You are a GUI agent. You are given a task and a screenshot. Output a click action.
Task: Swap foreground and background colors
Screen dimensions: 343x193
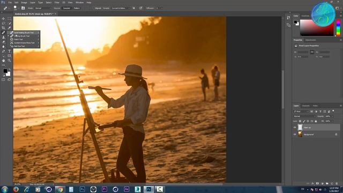[9, 70]
